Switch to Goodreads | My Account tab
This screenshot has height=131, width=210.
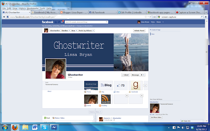(x=45, y=12)
